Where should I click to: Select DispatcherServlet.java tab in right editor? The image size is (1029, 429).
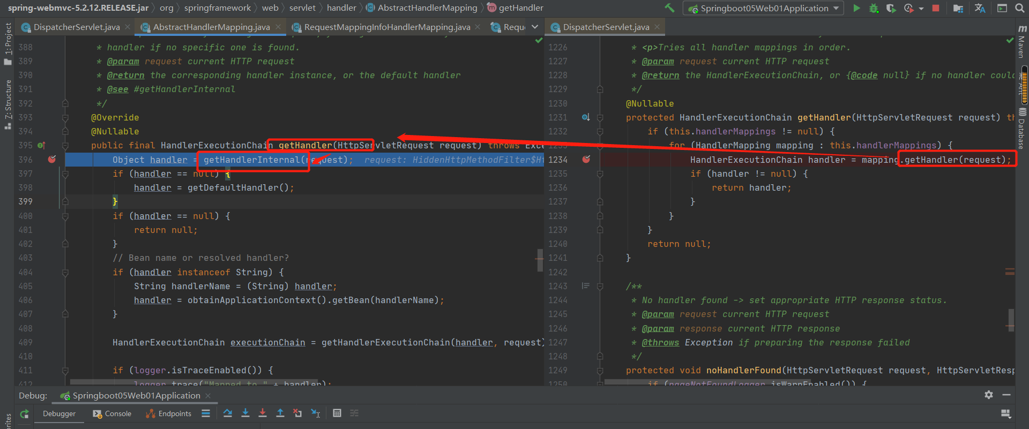point(606,27)
